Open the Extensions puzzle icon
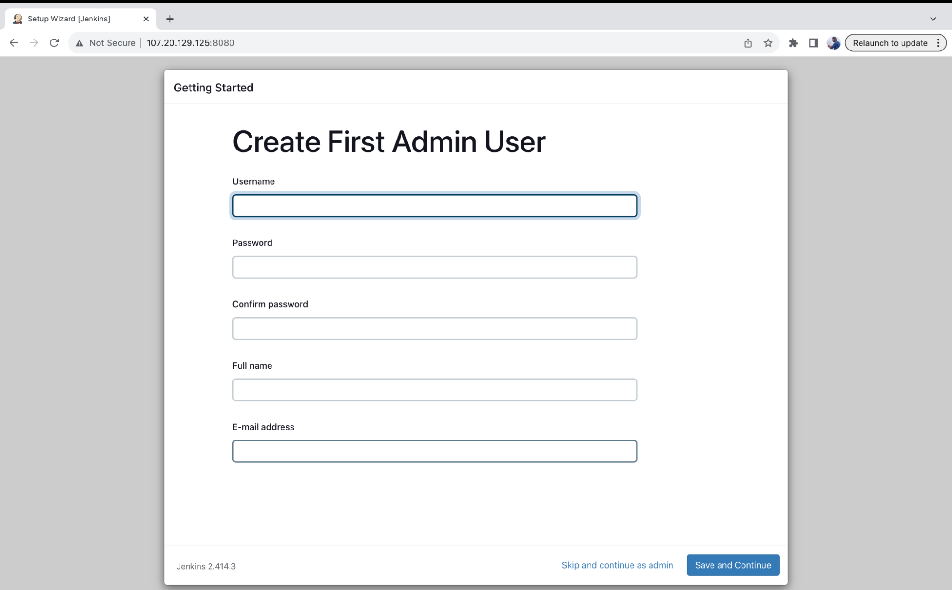This screenshot has width=952, height=590. (793, 43)
